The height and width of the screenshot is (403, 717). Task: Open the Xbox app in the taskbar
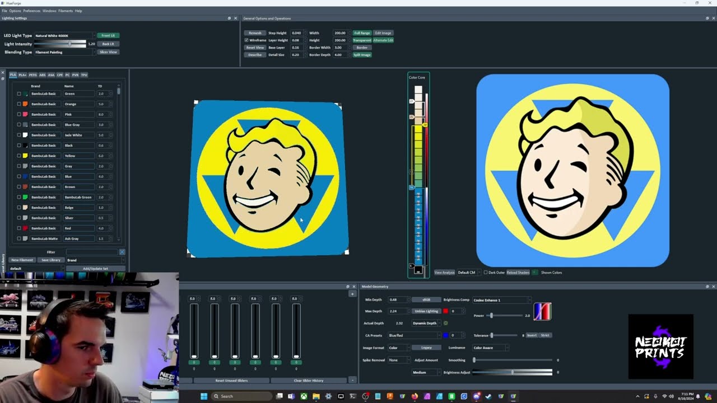point(304,396)
